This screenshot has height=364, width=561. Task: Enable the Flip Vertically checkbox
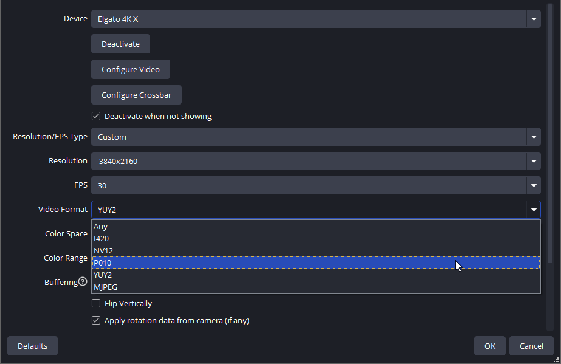[x=96, y=304]
